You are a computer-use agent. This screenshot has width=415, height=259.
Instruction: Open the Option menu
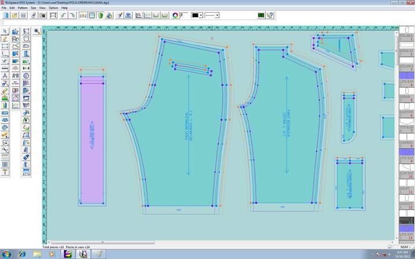pos(54,8)
